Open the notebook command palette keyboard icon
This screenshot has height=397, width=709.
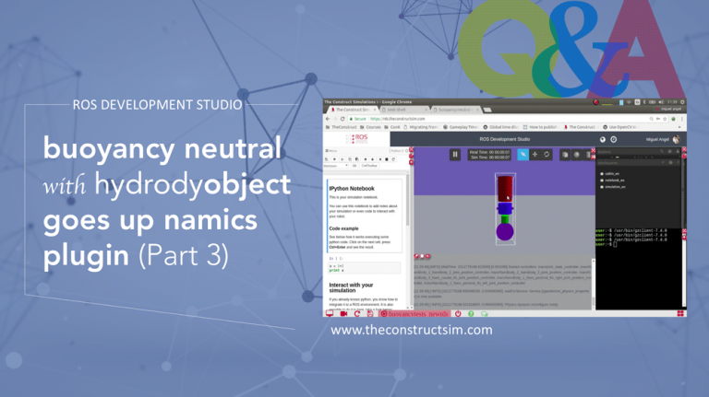[354, 166]
